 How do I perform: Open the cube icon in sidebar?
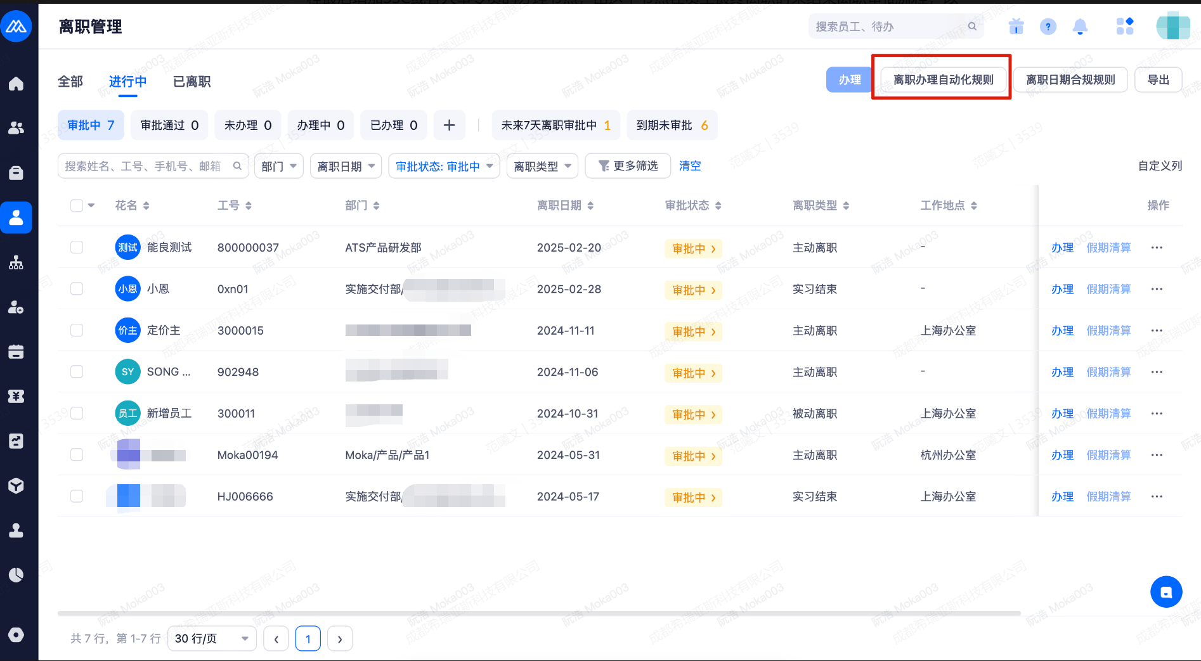pyautogui.click(x=16, y=486)
